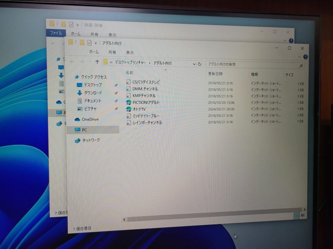This screenshot has width=333, height=249.
Task: Click the shortcut icon of DMM.チャンネル
Action: coord(128,89)
